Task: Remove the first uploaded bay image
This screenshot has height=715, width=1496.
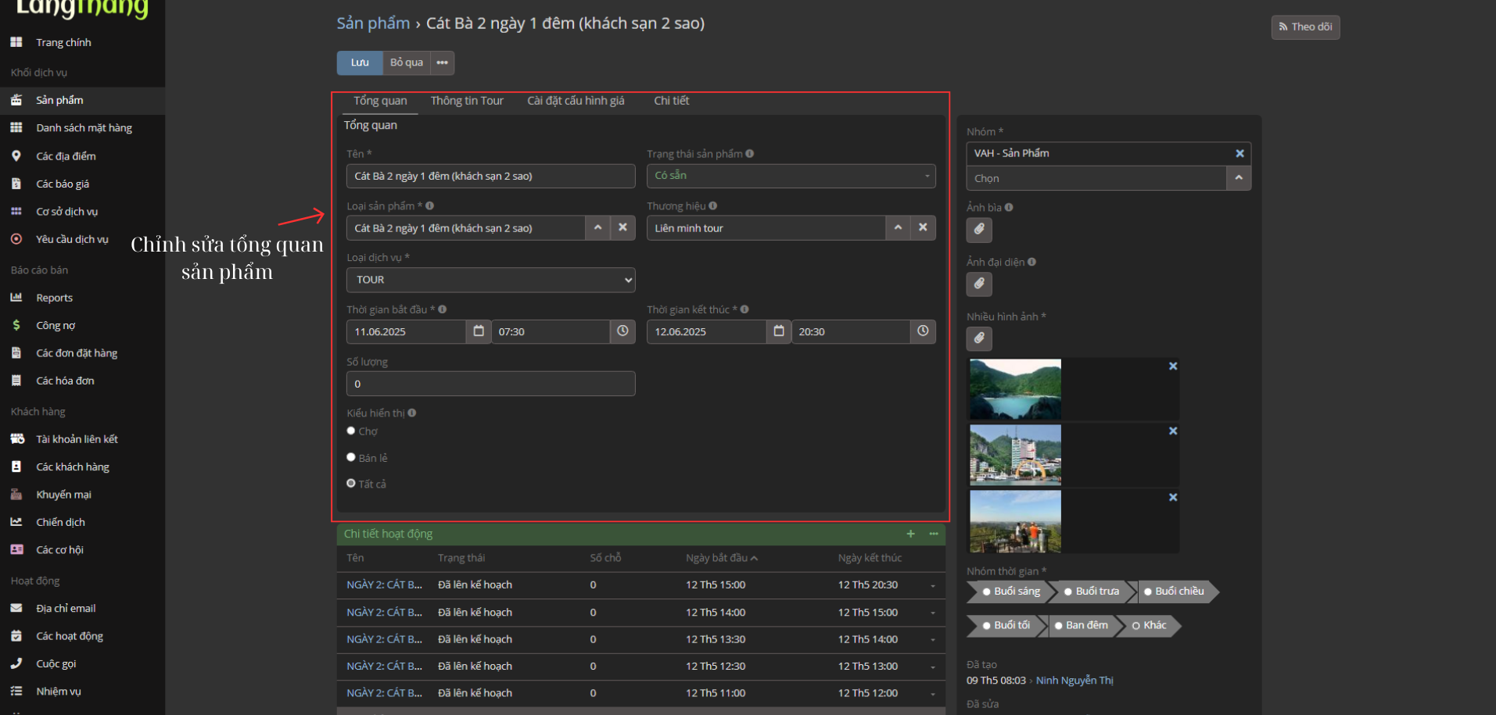Action: pos(1173,366)
